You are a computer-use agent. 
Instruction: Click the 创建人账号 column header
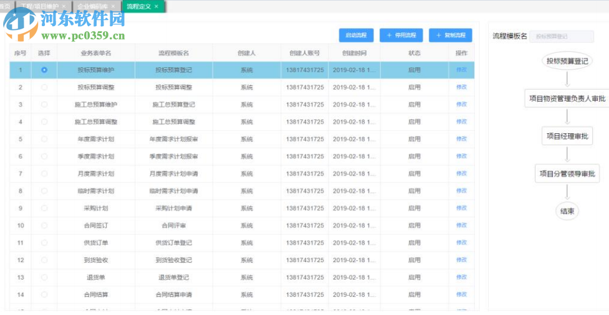[x=305, y=53]
